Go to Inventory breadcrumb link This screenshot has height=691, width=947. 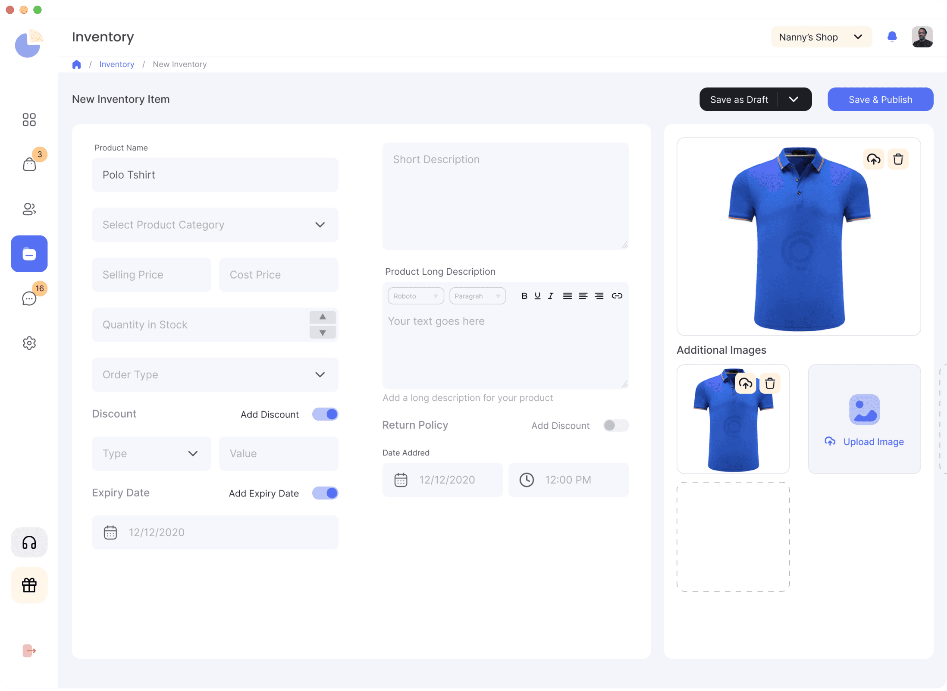[x=116, y=64]
